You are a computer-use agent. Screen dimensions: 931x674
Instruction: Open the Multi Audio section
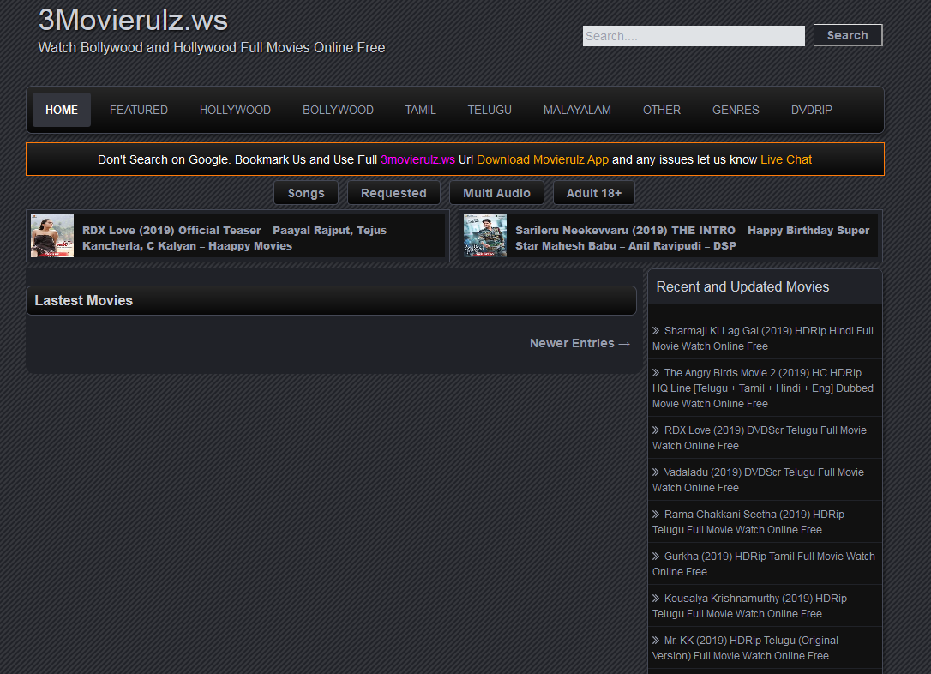click(x=496, y=193)
